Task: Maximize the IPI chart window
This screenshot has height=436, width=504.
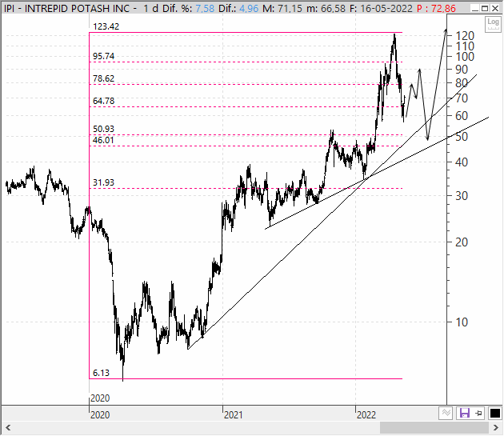Action: [x=486, y=8]
